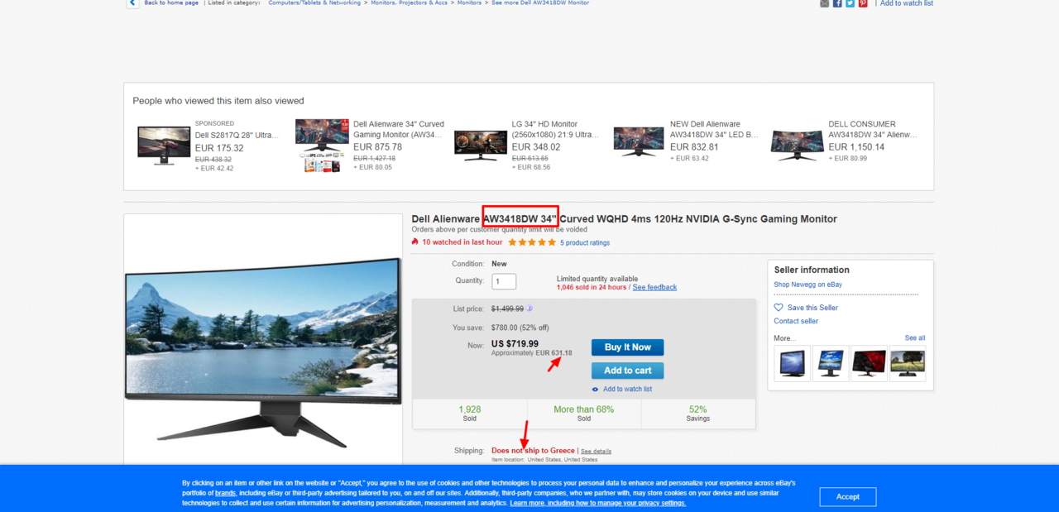This screenshot has height=512, width=1059.
Task: Click Add to watch list below Add to cart
Action: (x=627, y=389)
